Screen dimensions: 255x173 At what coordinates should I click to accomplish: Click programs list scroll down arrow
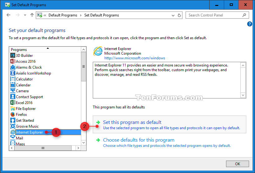[83, 143]
